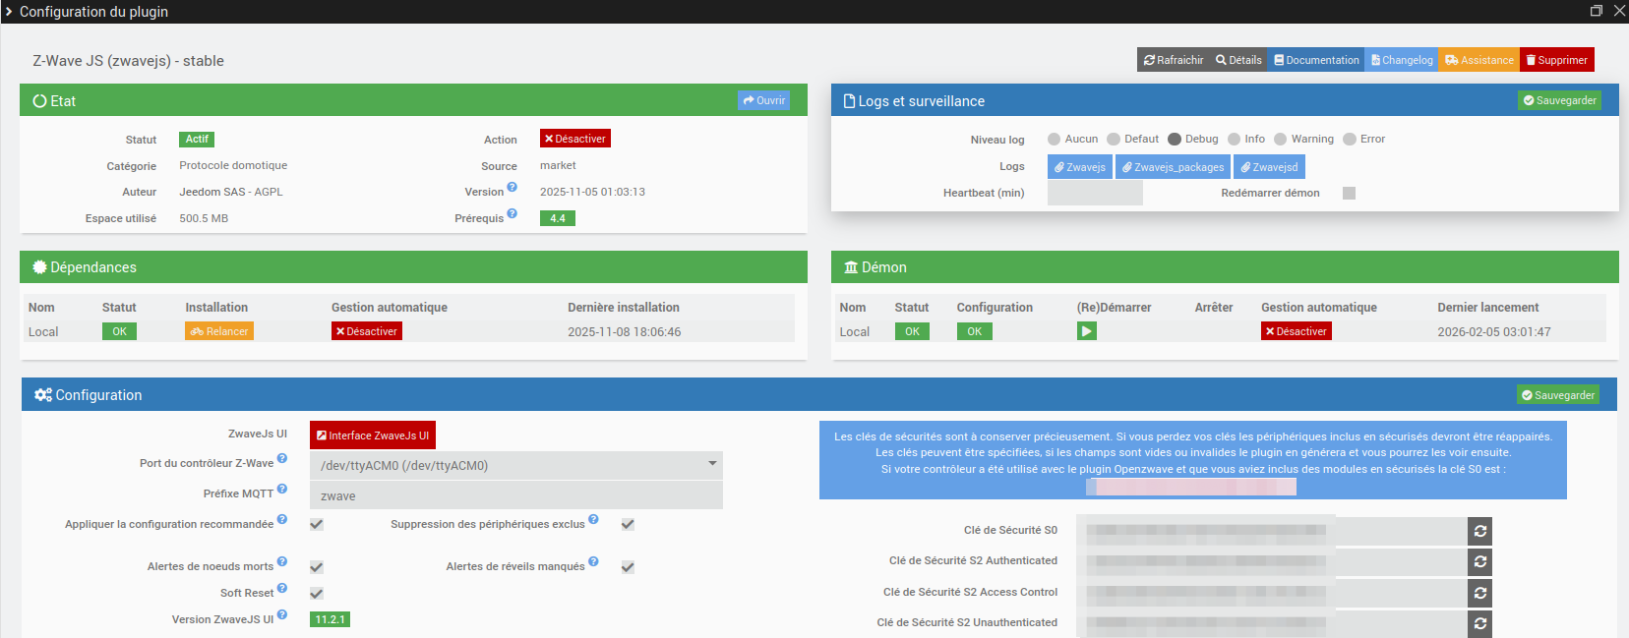This screenshot has height=638, width=1629.
Task: Click help icon for Appliquer la configuration recommandée
Action: coord(282,519)
